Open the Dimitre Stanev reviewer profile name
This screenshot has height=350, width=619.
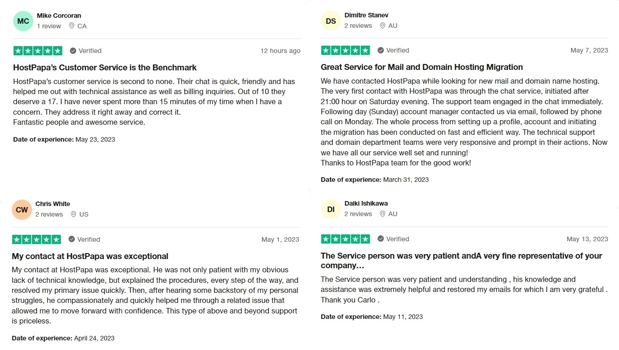(366, 15)
